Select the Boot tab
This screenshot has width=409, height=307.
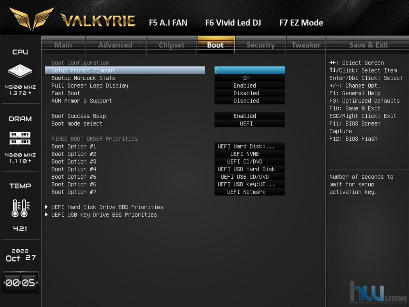(215, 45)
